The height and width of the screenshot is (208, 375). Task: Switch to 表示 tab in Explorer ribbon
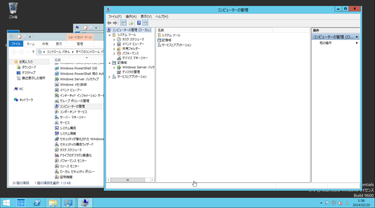point(59,44)
